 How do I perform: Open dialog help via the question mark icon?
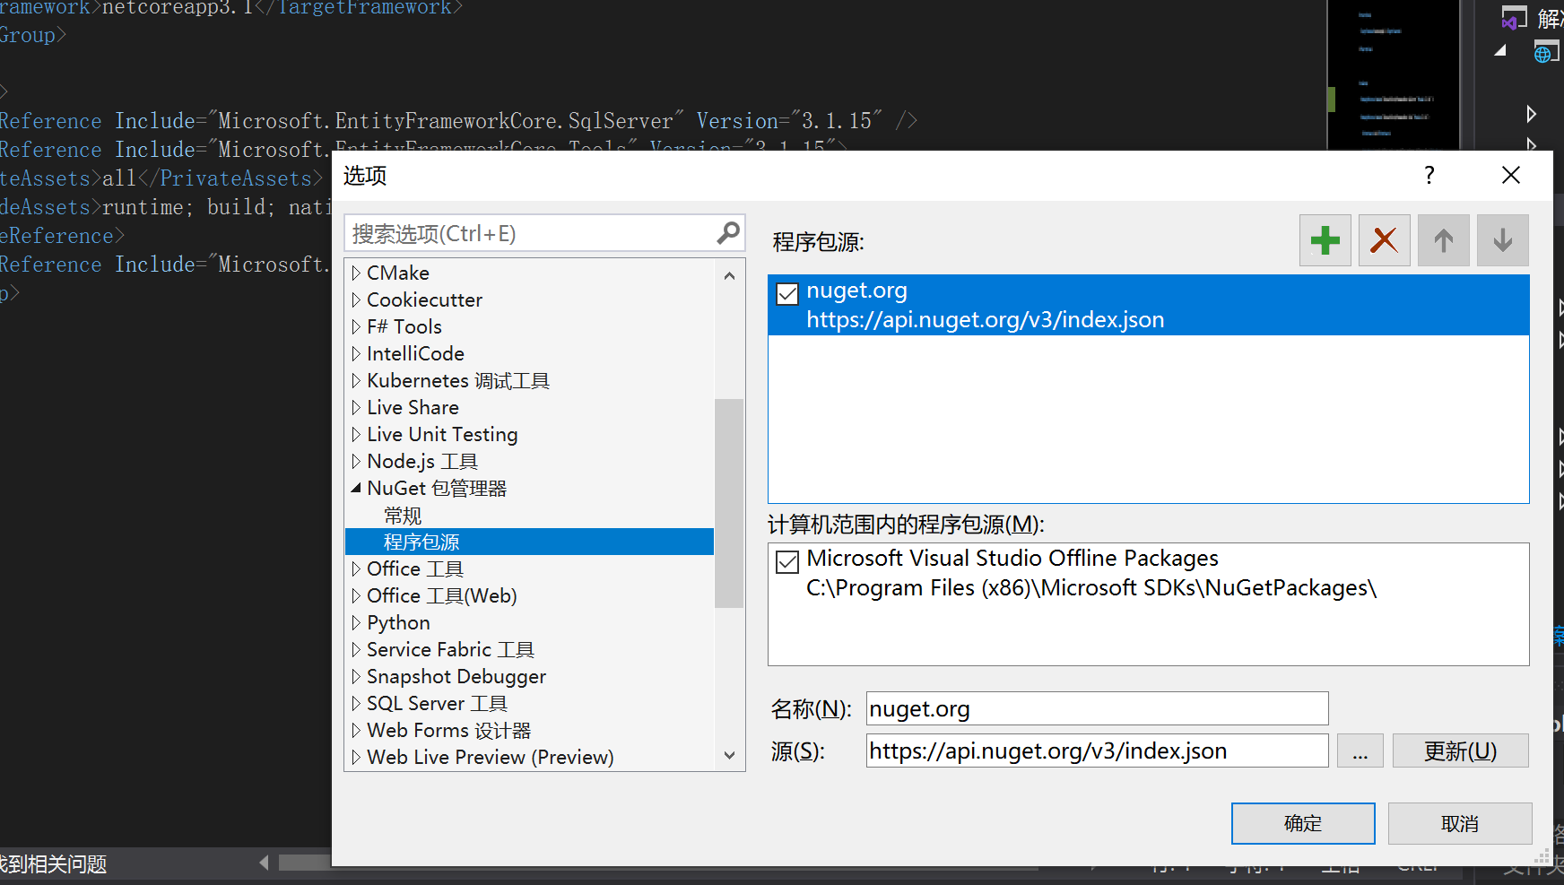[x=1429, y=175]
